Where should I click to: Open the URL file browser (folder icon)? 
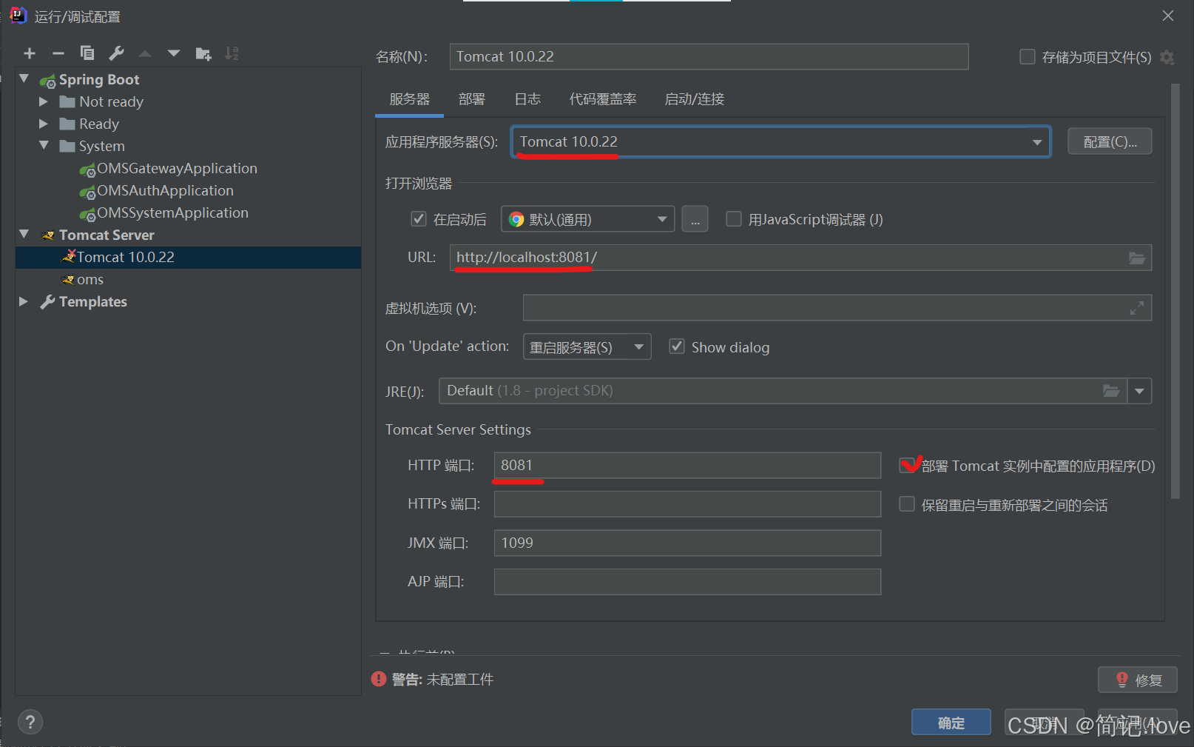1137,258
